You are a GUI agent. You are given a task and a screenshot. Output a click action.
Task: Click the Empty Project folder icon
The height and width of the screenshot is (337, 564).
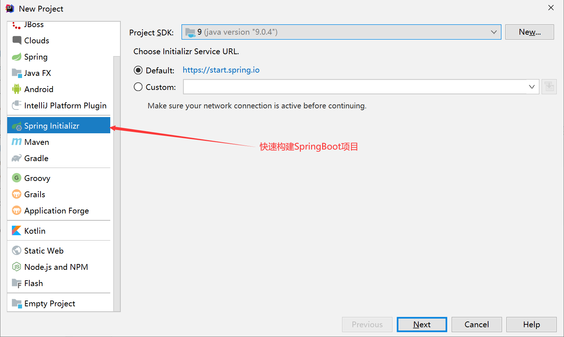point(17,303)
